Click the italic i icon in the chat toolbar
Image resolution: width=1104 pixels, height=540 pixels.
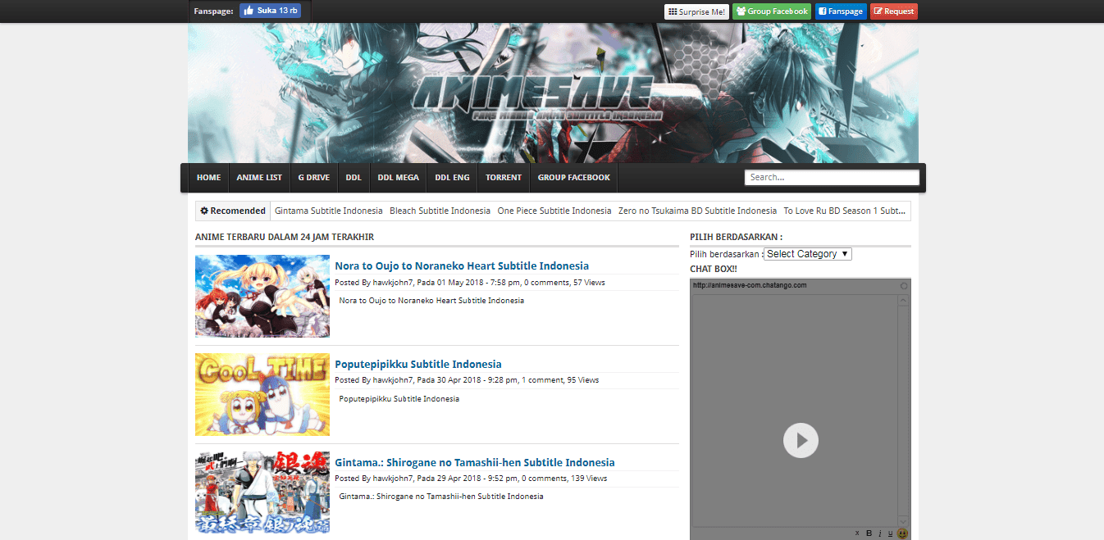tap(879, 533)
